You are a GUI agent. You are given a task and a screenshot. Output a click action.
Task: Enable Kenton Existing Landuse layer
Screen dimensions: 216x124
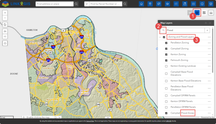(166, 66)
